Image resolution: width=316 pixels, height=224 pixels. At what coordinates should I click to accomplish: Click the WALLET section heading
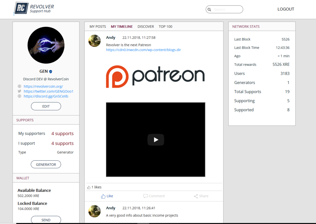[x=23, y=178]
